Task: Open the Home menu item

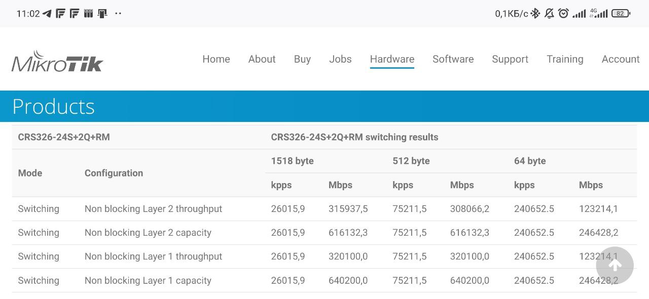Action: (x=216, y=59)
